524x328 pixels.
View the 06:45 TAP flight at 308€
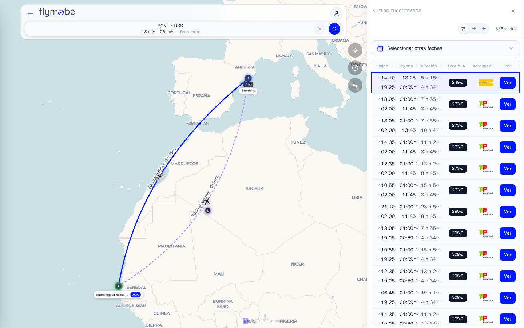[x=508, y=298]
